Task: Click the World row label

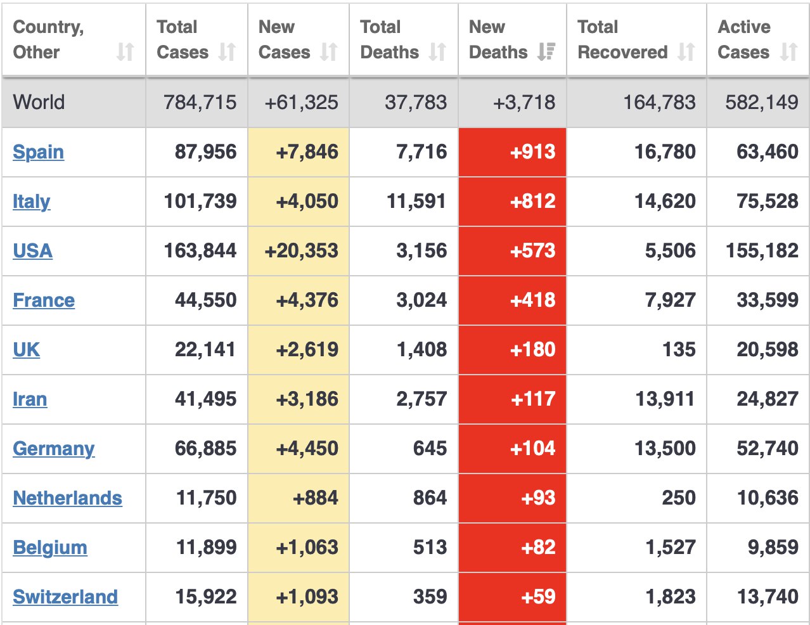Action: pos(39,102)
